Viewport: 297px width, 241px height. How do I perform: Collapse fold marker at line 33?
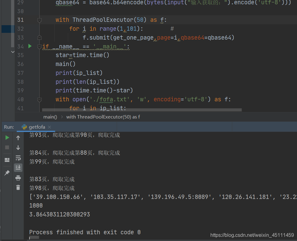(x=39, y=37)
